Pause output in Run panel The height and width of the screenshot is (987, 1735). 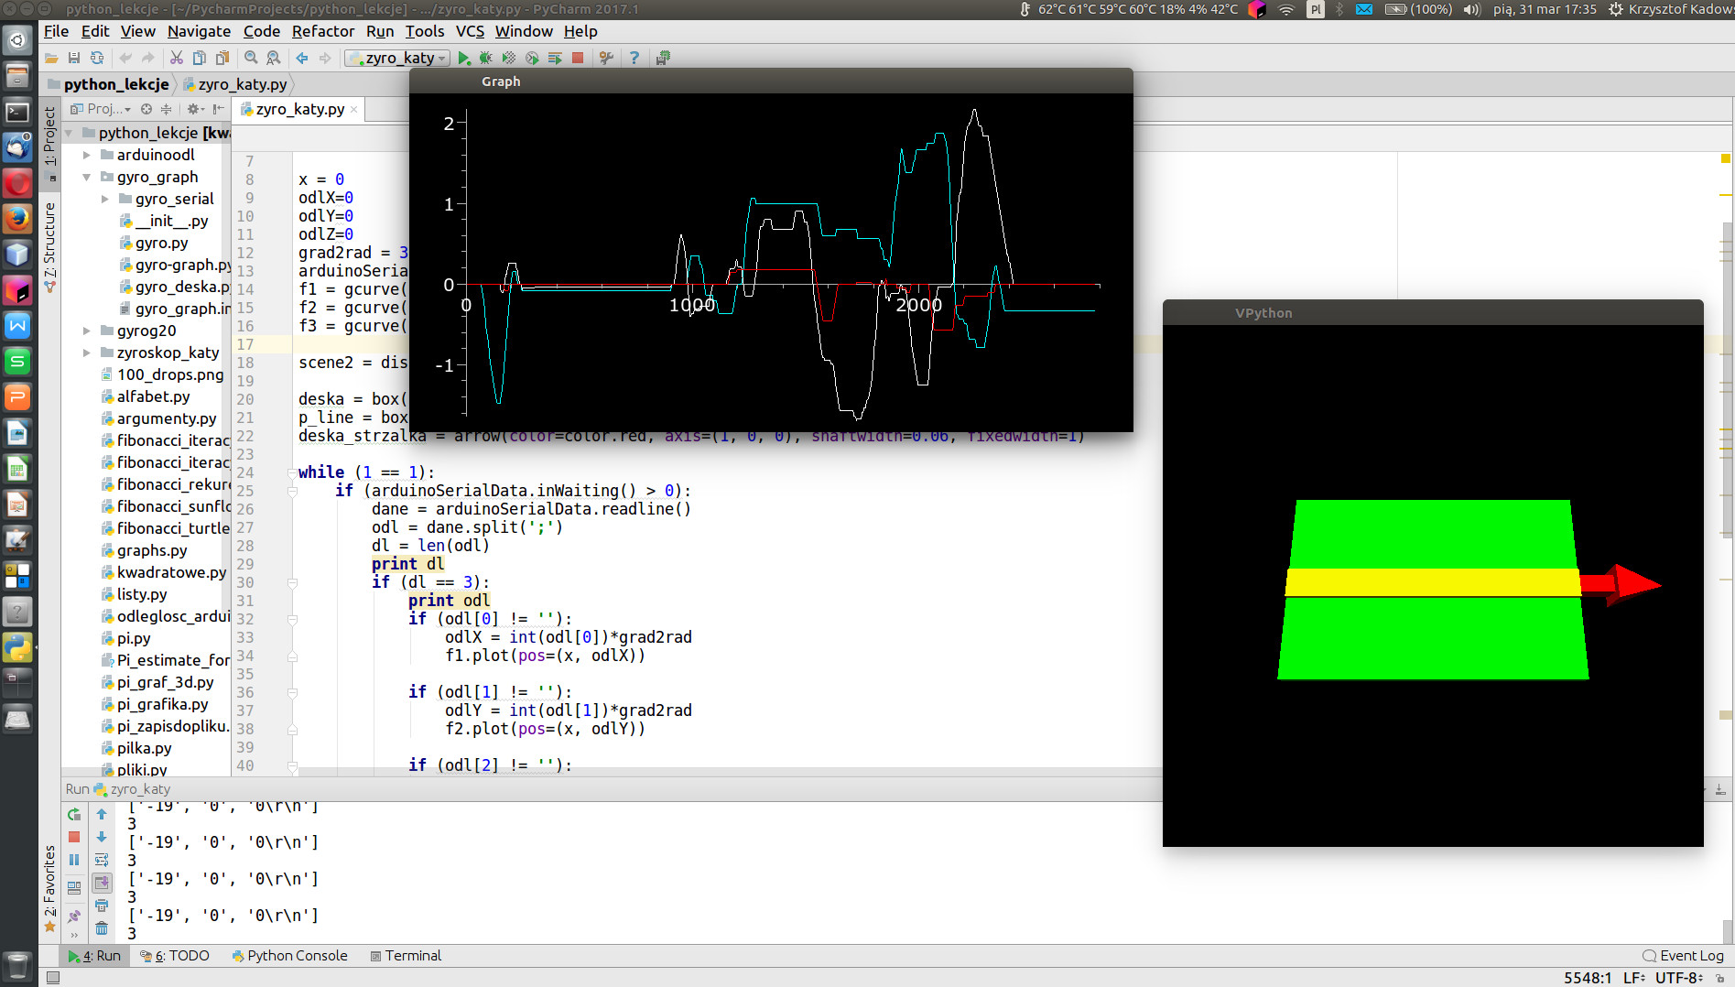[74, 860]
